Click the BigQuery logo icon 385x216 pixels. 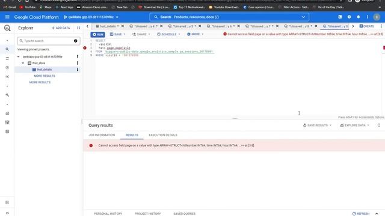click(x=7, y=28)
